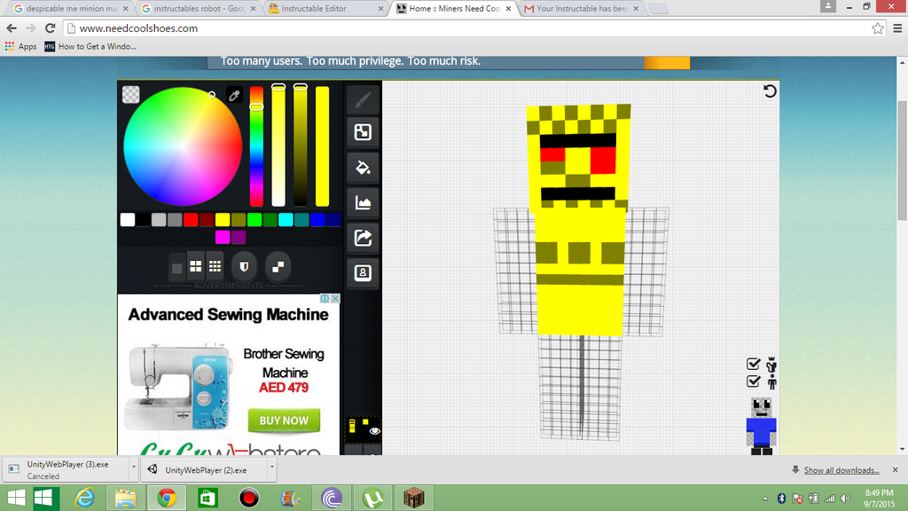Screen dimensions: 908x511
Task: Show hidden system tray icons
Action: 765,499
